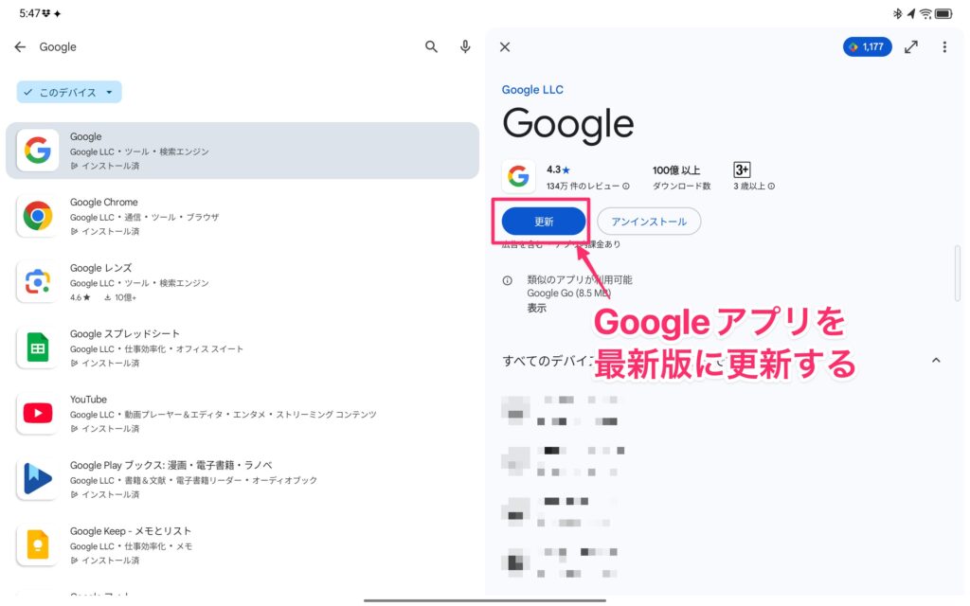Expand the details panel to full screen
This screenshot has width=970, height=606.
coord(910,47)
